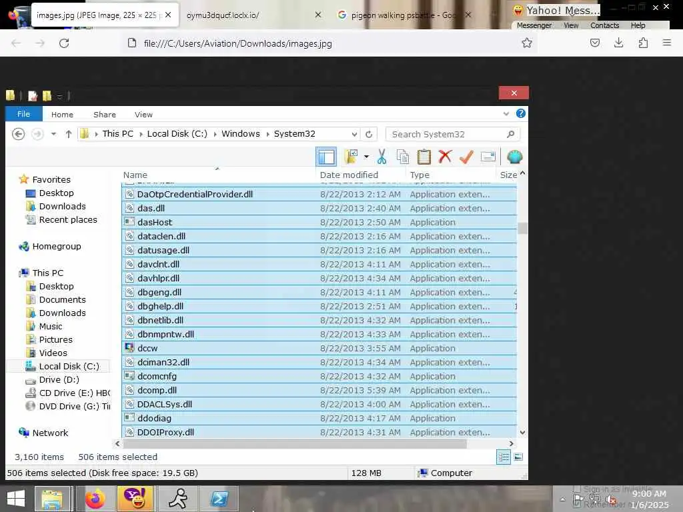Open Documents under This PC
This screenshot has height=512, width=683.
click(62, 299)
